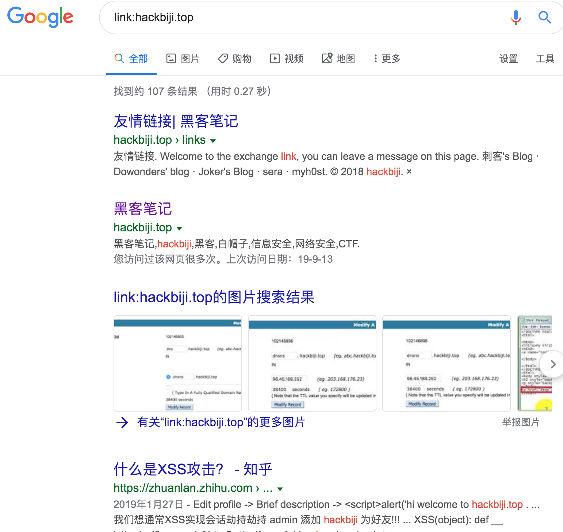Open the 友情链接| 黑客笔记 result
Screen dimensions: 563x532
(x=176, y=121)
